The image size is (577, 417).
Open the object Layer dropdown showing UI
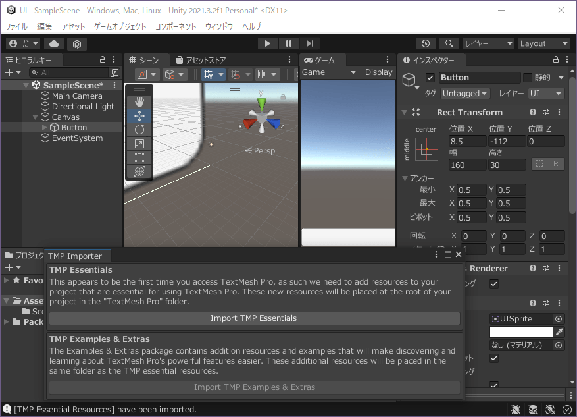[545, 94]
